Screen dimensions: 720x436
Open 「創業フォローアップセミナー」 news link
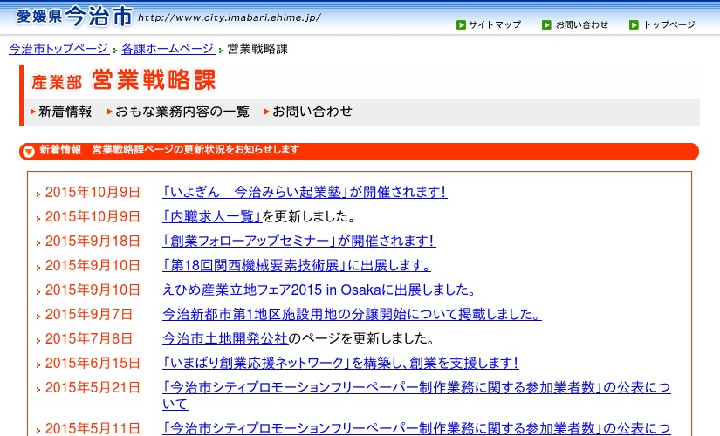coord(298,241)
